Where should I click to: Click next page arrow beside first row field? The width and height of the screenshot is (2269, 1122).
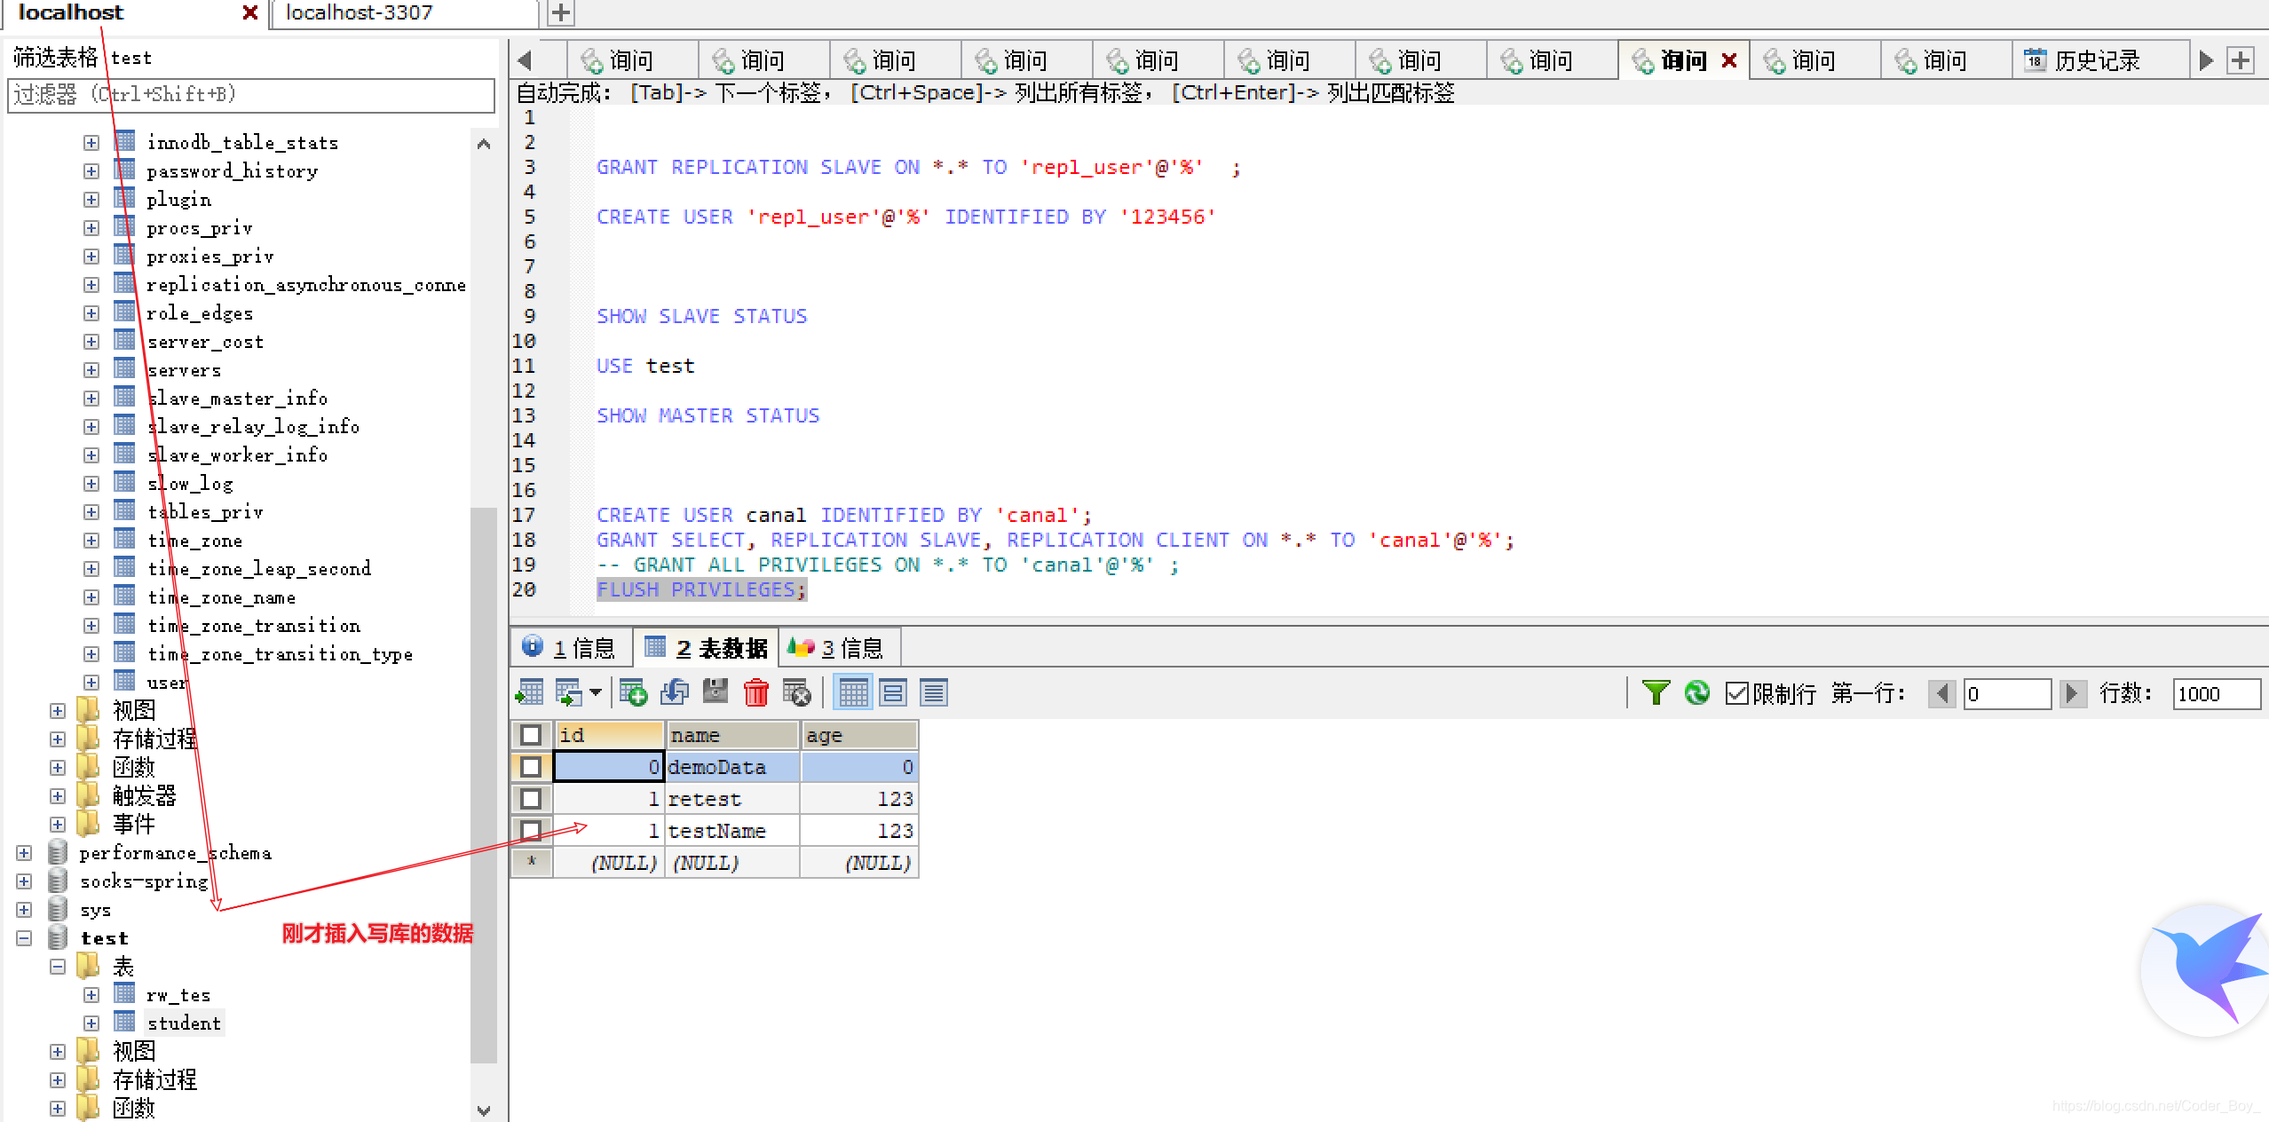click(x=2072, y=693)
